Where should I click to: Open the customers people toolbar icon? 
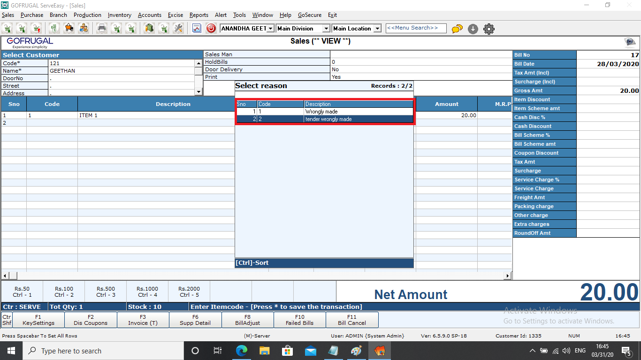(x=84, y=28)
